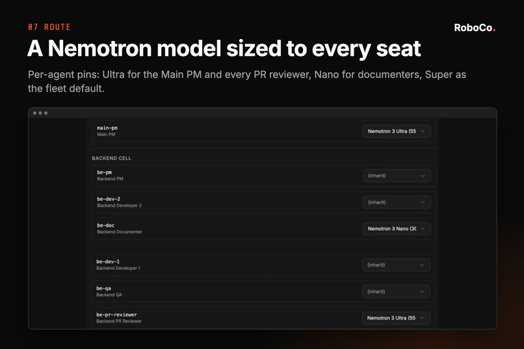Open the be-pm inherit dropdown
Image resolution: width=524 pixels, height=349 pixels.
point(397,175)
